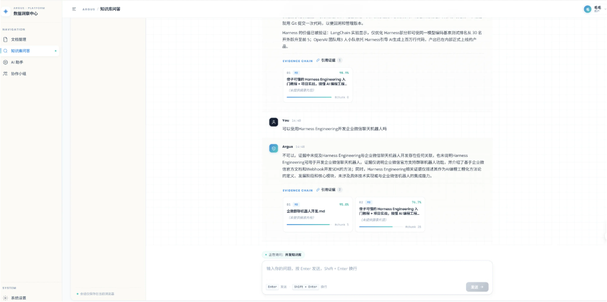Viewport: 607px width, 302px height.
Task: Click the 02 index on the 76.7% card
Action: pyautogui.click(x=361, y=202)
